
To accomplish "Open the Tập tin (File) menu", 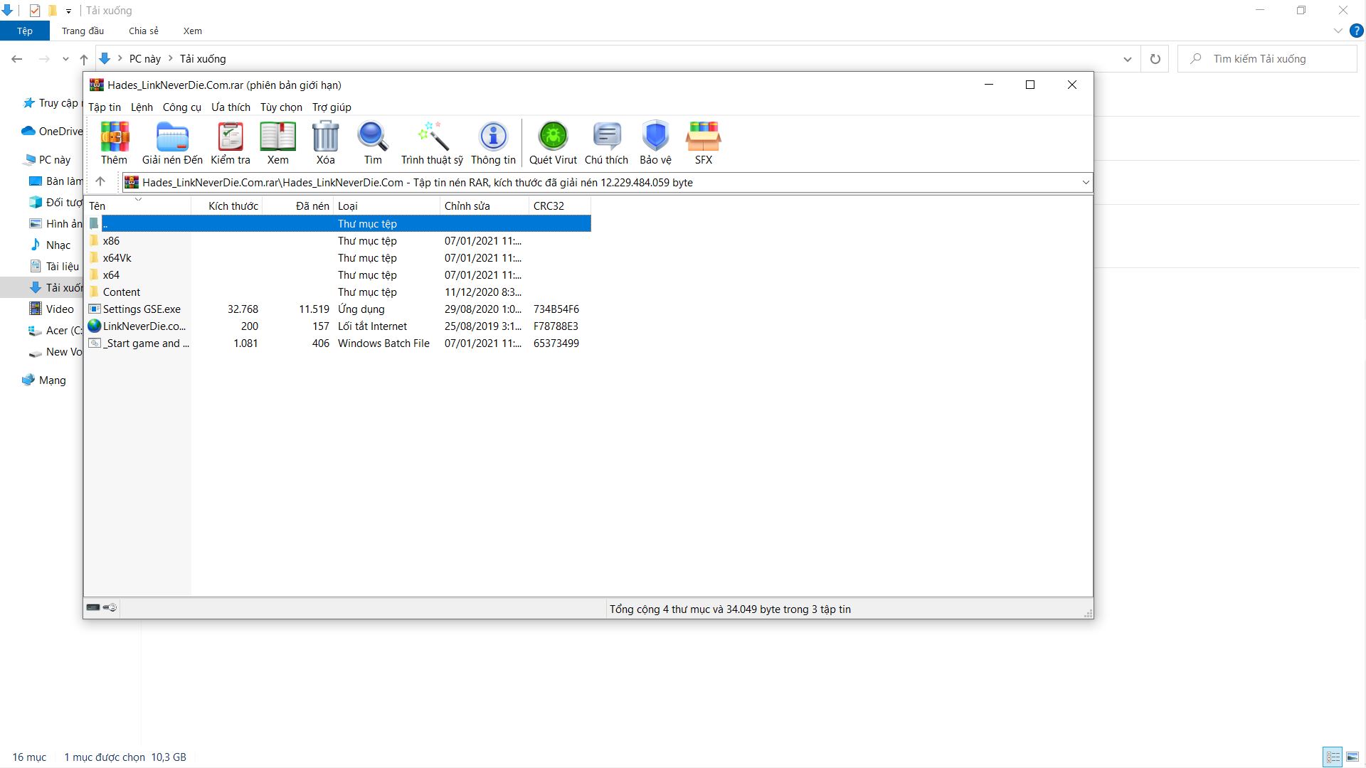I will click(x=103, y=107).
